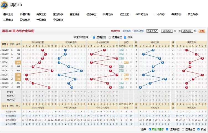Toggle the top 折线 checkbox
The height and width of the screenshot is (133, 208).
click(x=125, y=38)
